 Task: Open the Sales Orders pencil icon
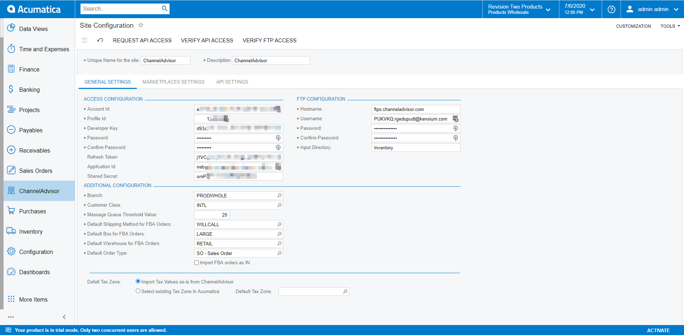pos(11,170)
